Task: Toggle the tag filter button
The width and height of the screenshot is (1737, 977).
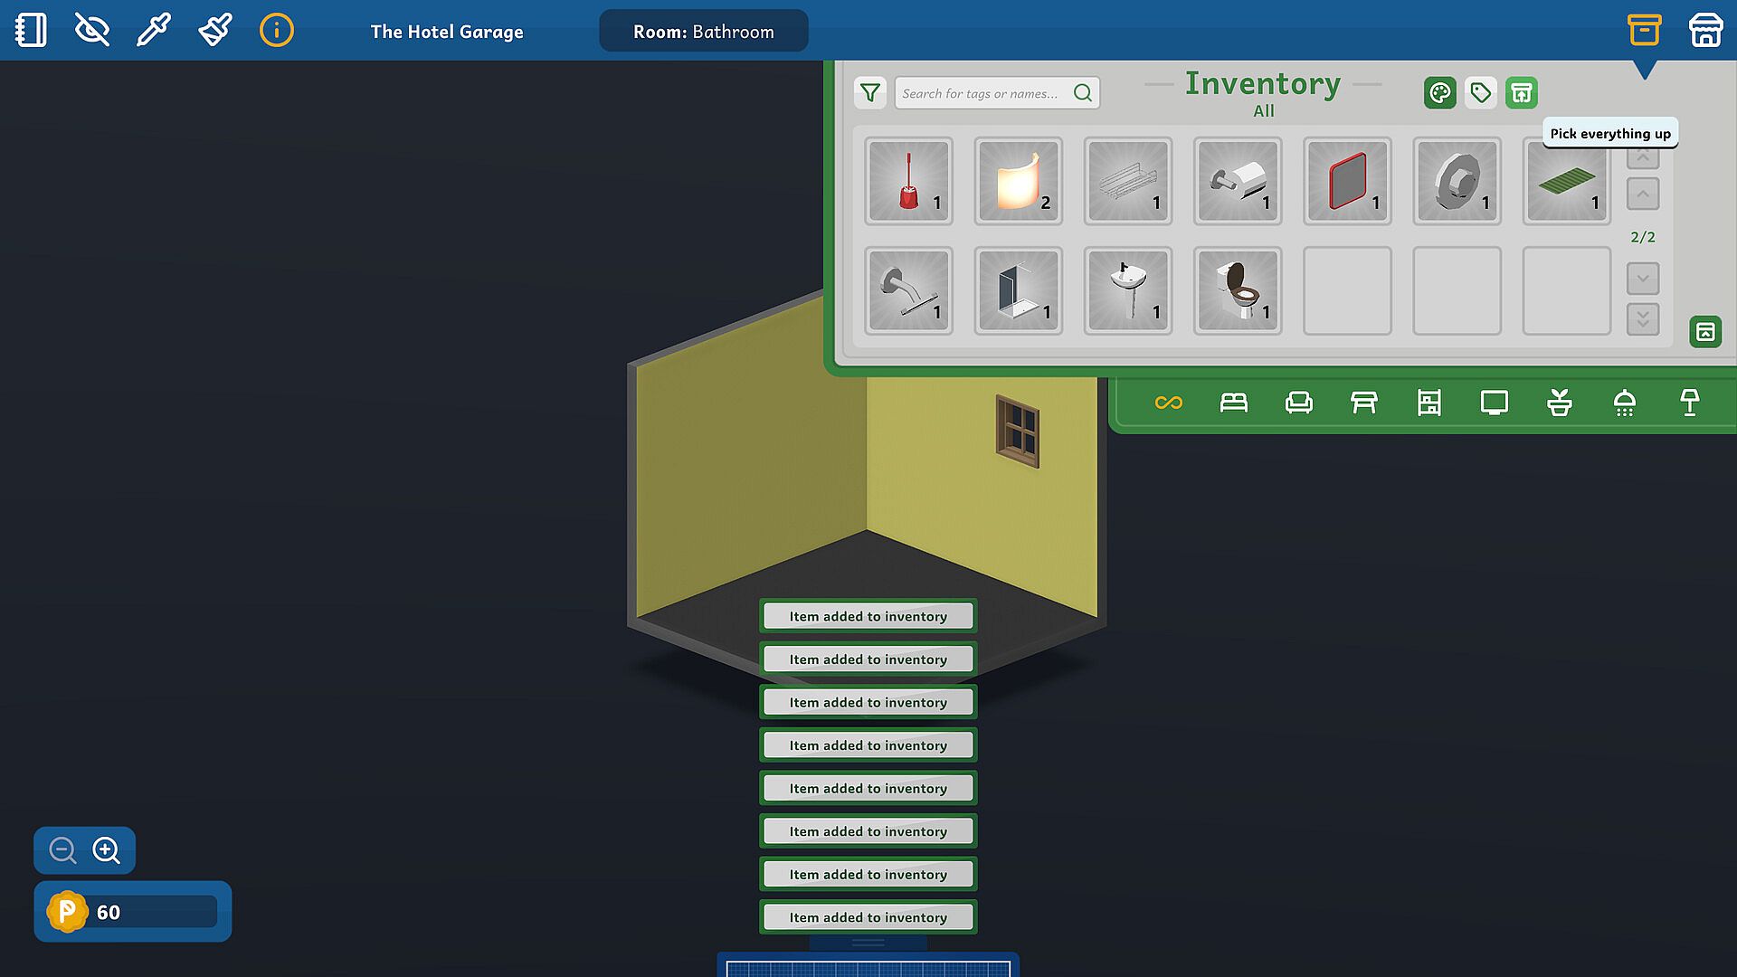Action: [x=1481, y=92]
